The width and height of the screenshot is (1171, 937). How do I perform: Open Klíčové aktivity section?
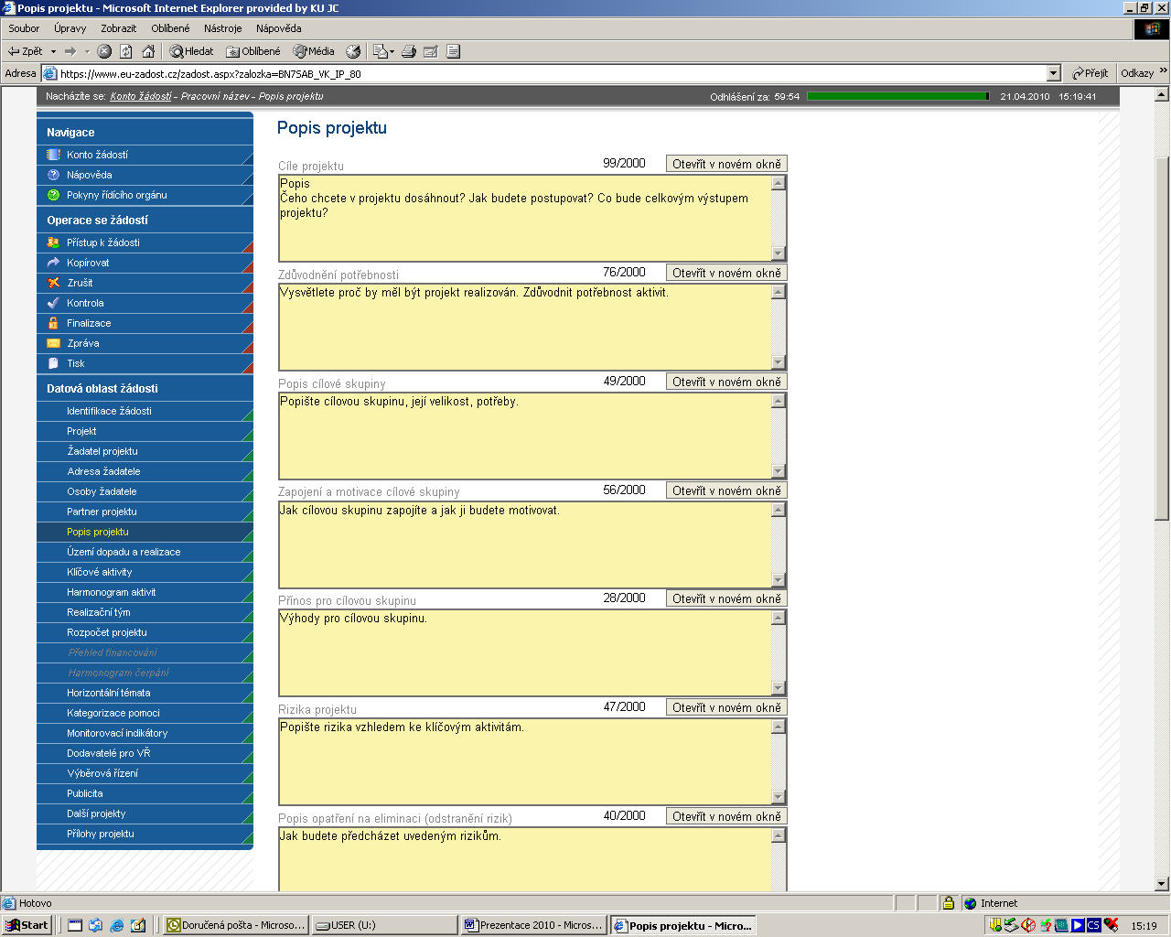[145, 572]
